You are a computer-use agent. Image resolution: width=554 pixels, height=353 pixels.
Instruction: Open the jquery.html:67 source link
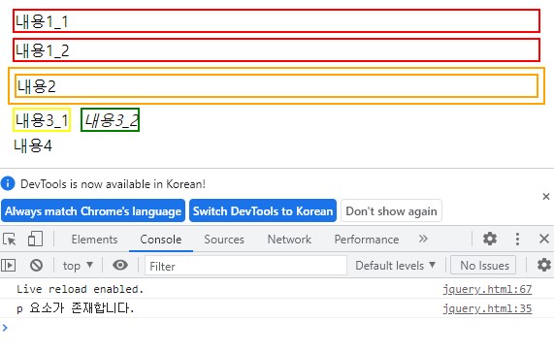point(487,289)
